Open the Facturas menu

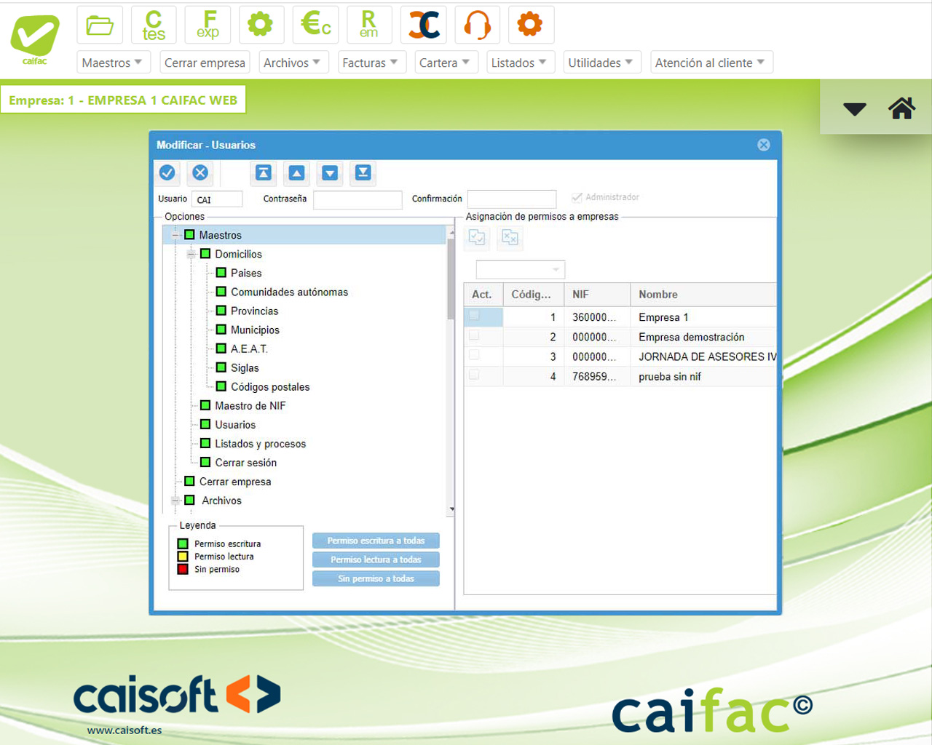click(x=370, y=63)
